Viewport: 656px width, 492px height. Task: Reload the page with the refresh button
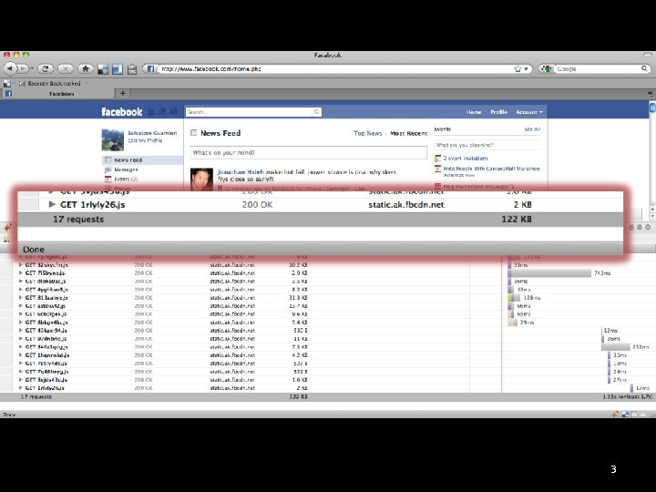46,68
